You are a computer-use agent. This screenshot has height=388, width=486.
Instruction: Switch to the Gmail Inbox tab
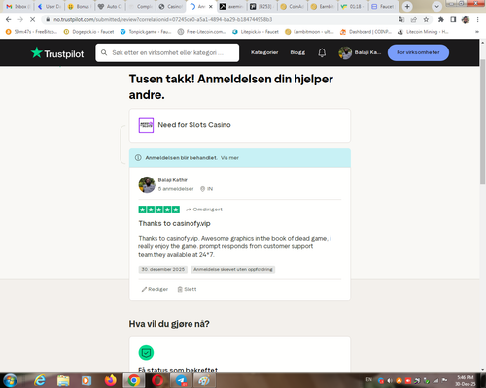point(17,6)
